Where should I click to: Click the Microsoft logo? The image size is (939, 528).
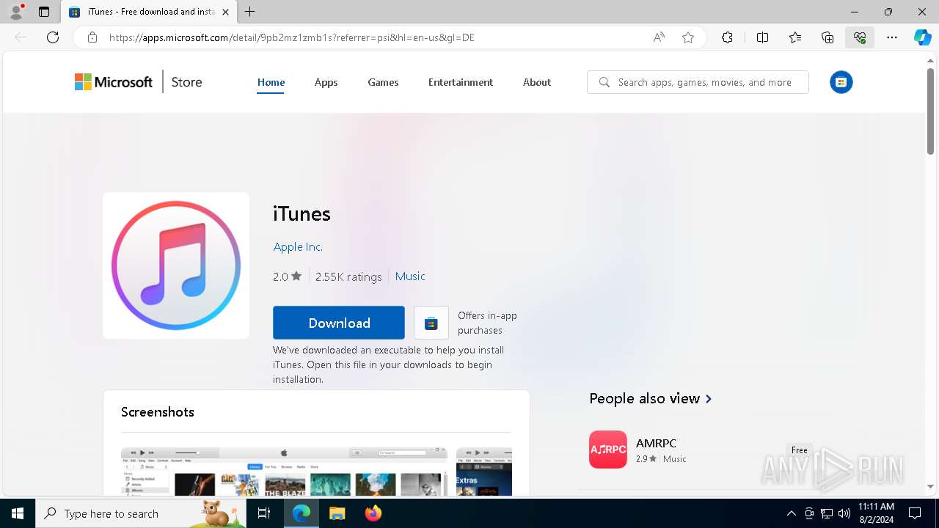(x=114, y=82)
